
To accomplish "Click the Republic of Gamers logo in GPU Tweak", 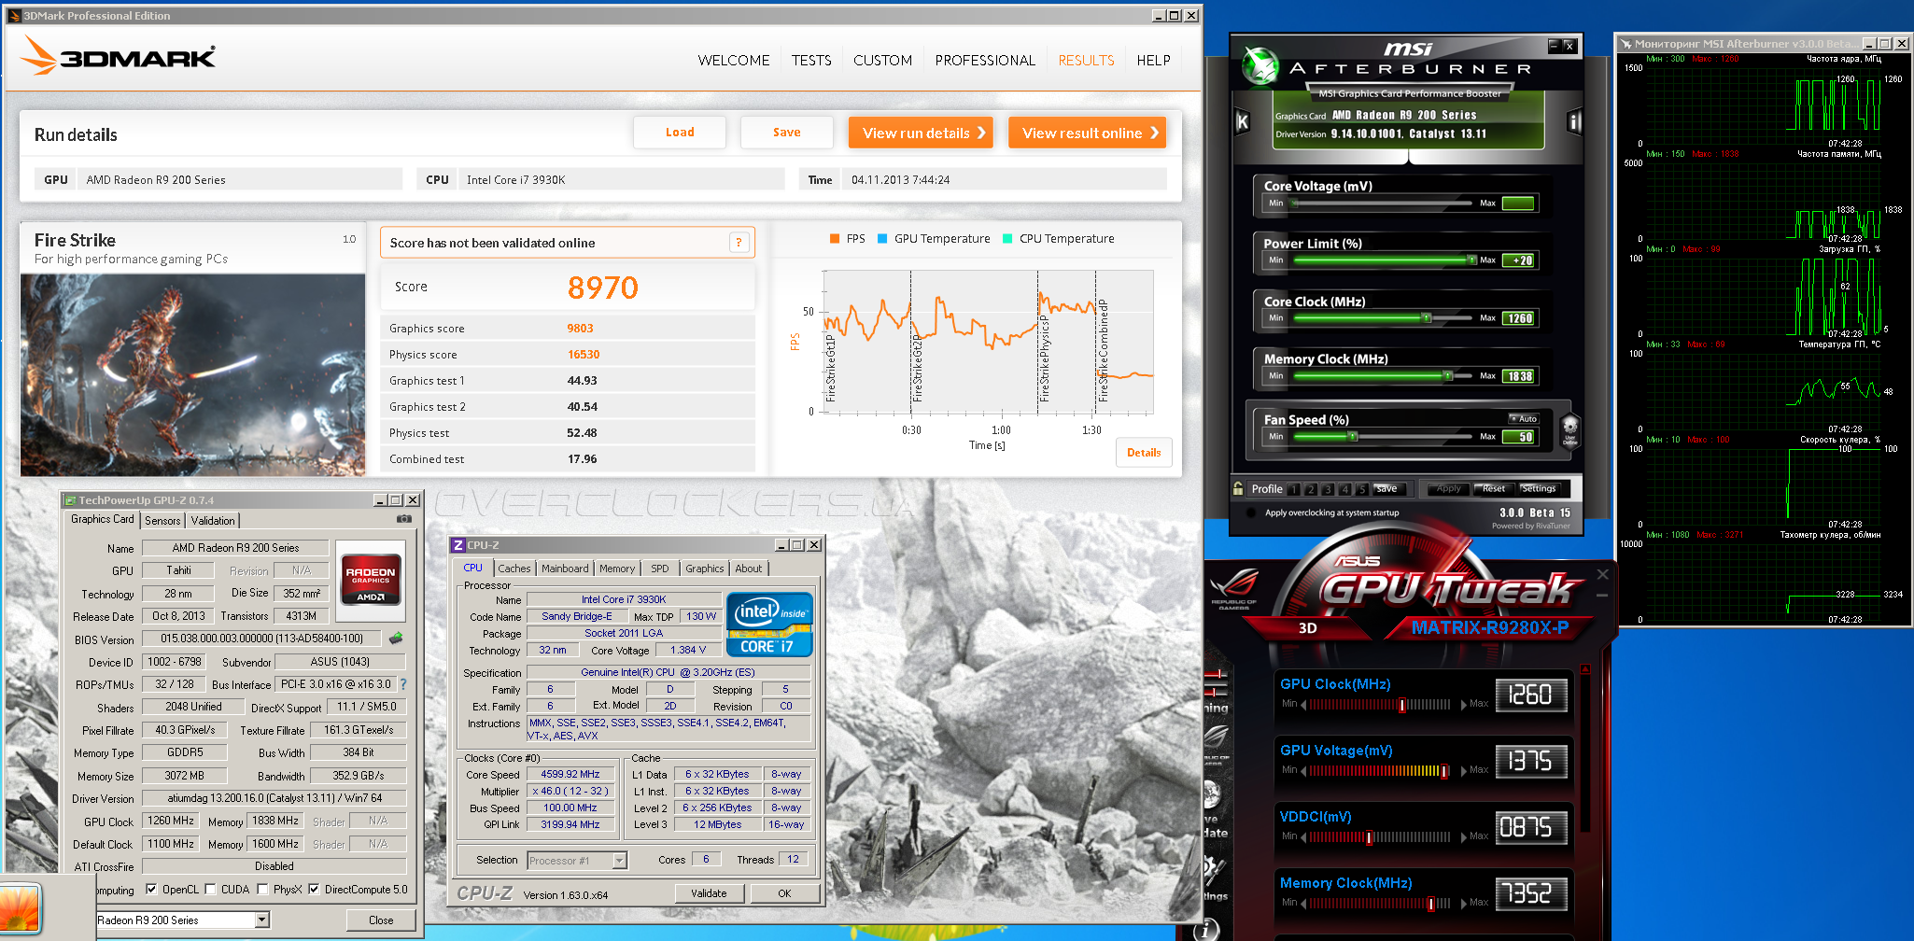I will pos(1234,589).
